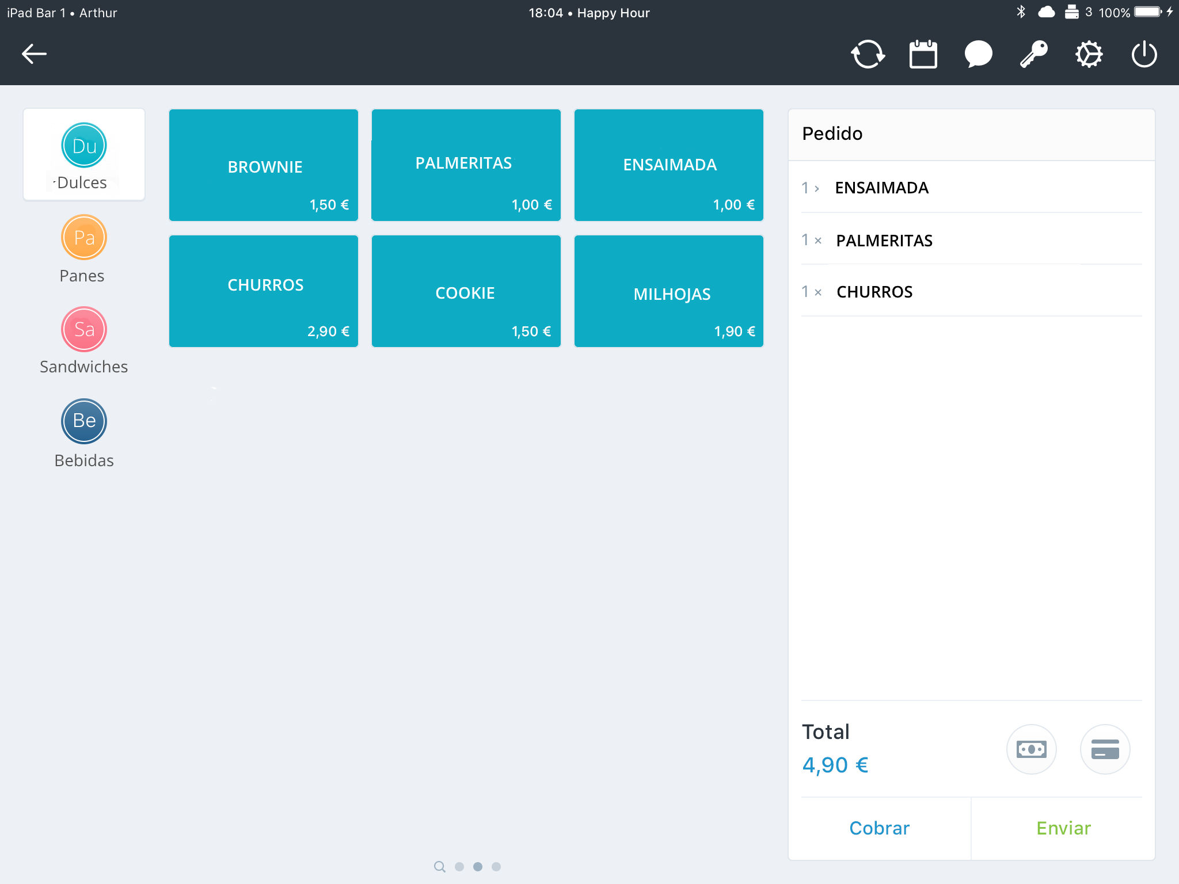Add PALMERITAS product tile

[466, 165]
